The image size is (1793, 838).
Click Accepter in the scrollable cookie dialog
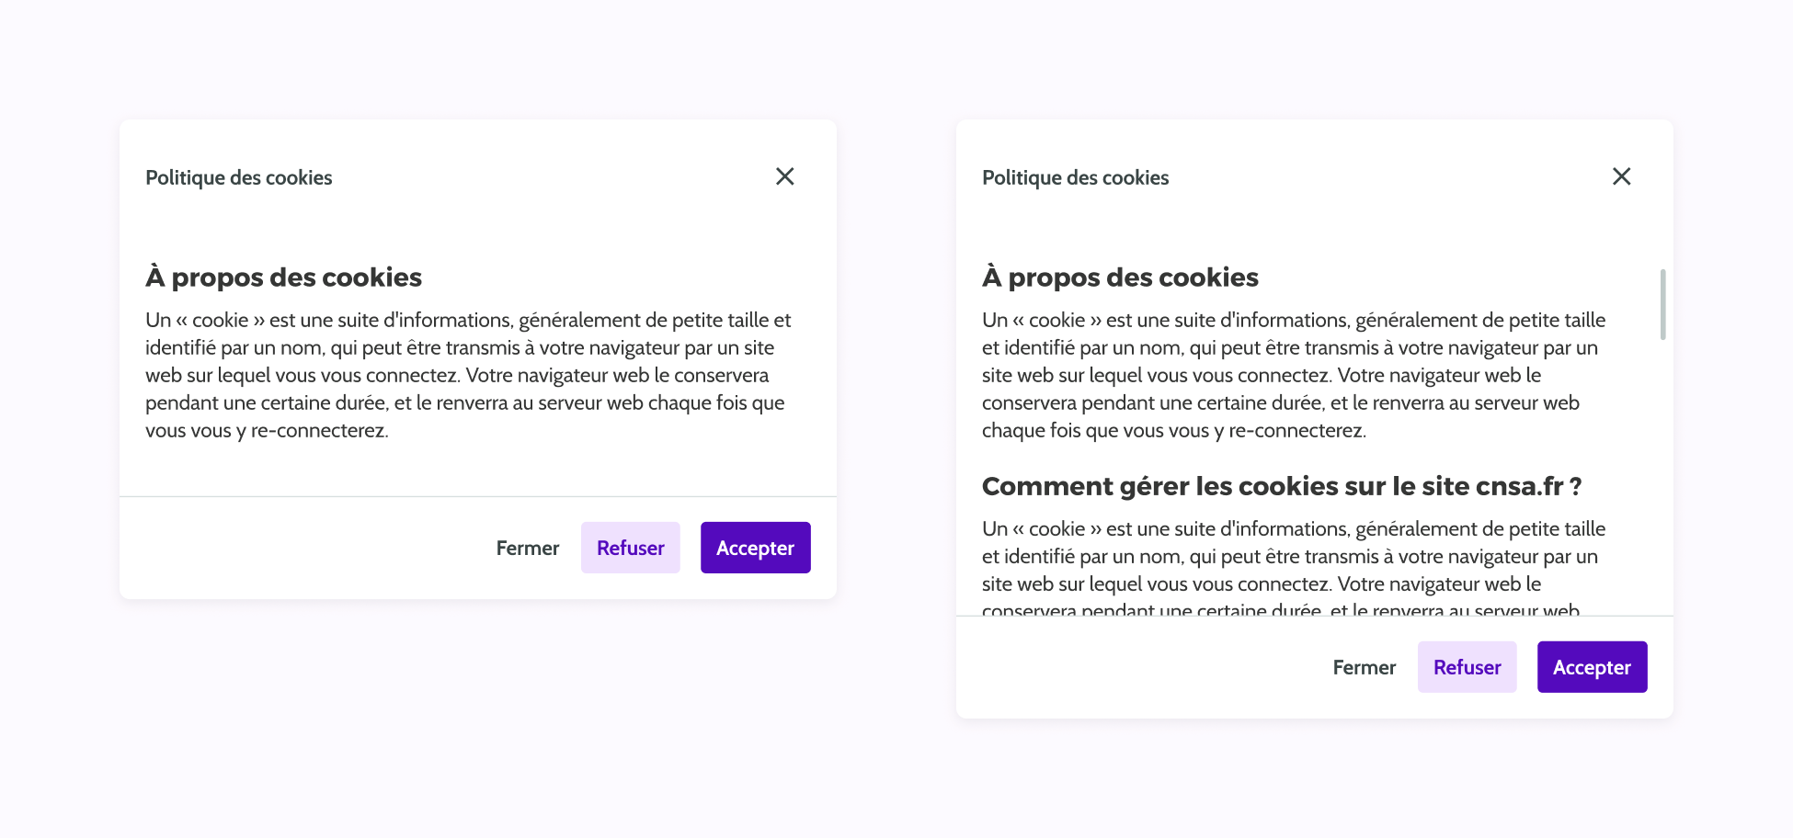pos(1592,667)
